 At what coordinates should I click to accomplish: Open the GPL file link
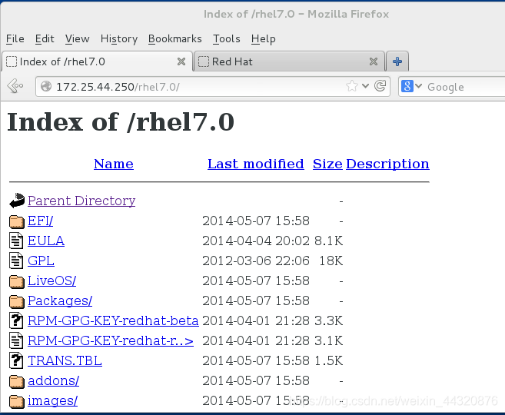tap(41, 261)
